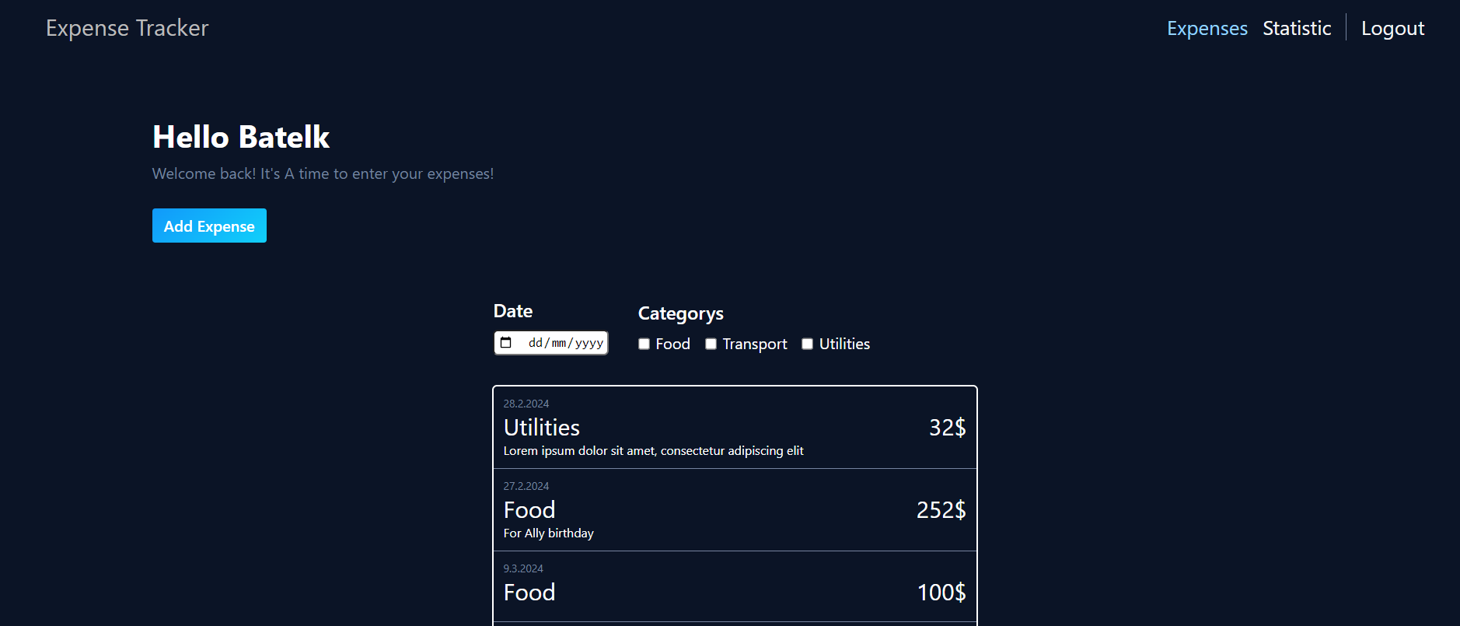1460x626 pixels.
Task: Enable the Transport category filter
Action: 711,343
